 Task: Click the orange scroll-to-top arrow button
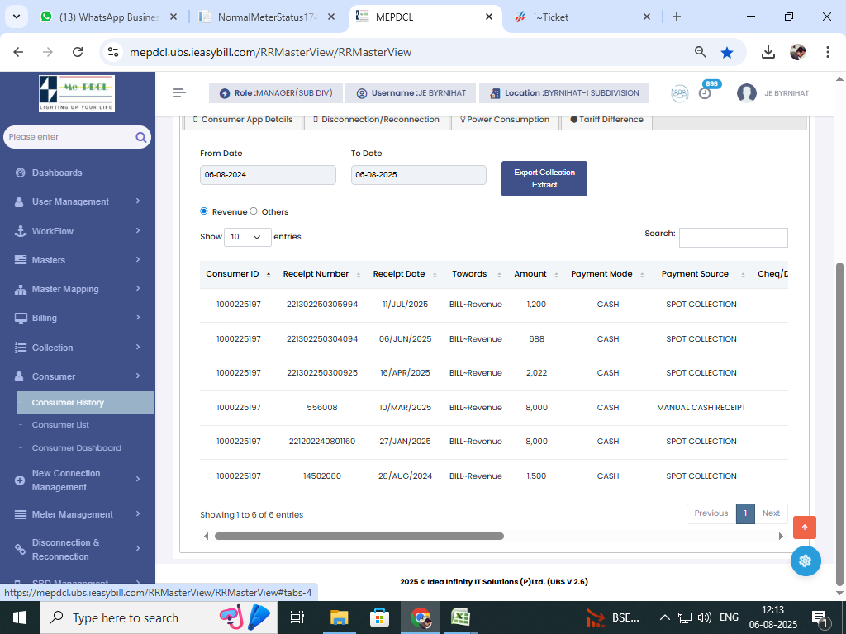click(805, 528)
